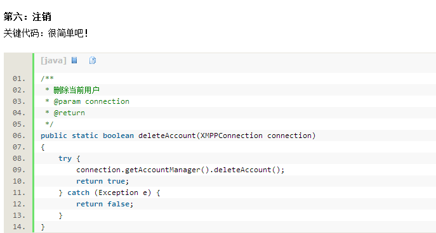This screenshot has height=233, width=436.
Task: Click the line with getAccountManager().deleteAccount()
Action: [180, 170]
